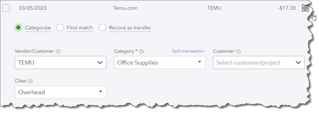Select the Categorize radio button
This screenshot has width=319, height=115.
point(18,28)
